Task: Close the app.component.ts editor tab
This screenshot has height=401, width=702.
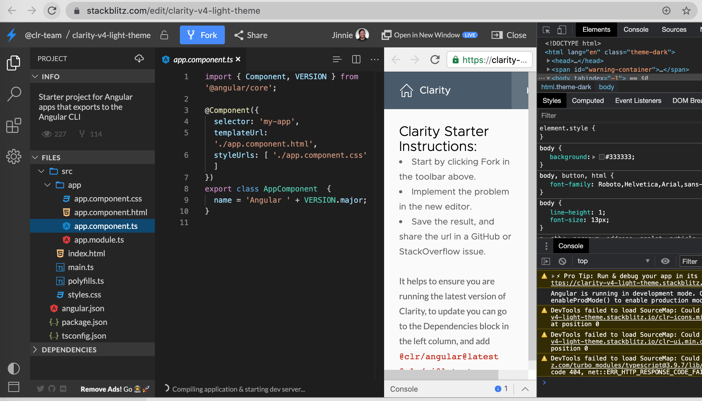Action: (x=238, y=59)
